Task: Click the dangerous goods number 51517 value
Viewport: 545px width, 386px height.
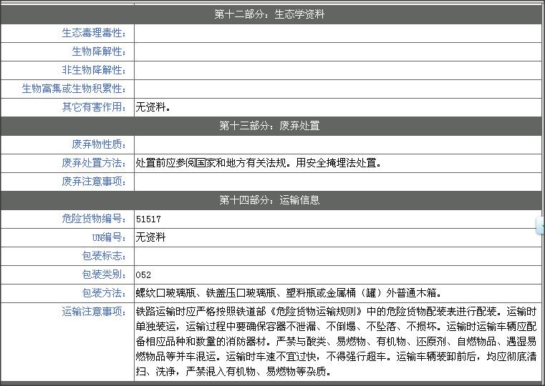Action: pos(148,219)
